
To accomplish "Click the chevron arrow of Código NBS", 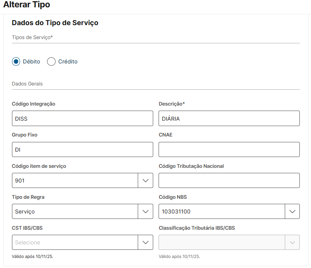I will [x=292, y=212].
